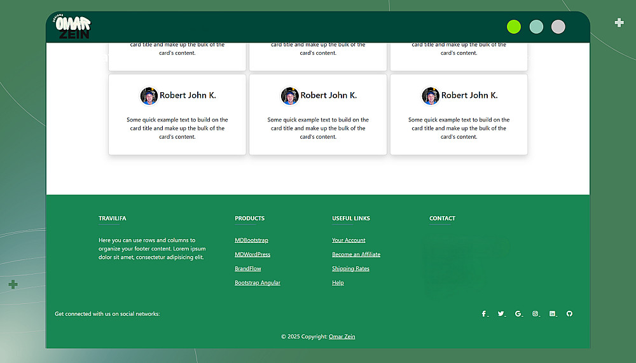Open the Instagram social icon
Viewport: 636px width, 363px height.
pos(536,313)
